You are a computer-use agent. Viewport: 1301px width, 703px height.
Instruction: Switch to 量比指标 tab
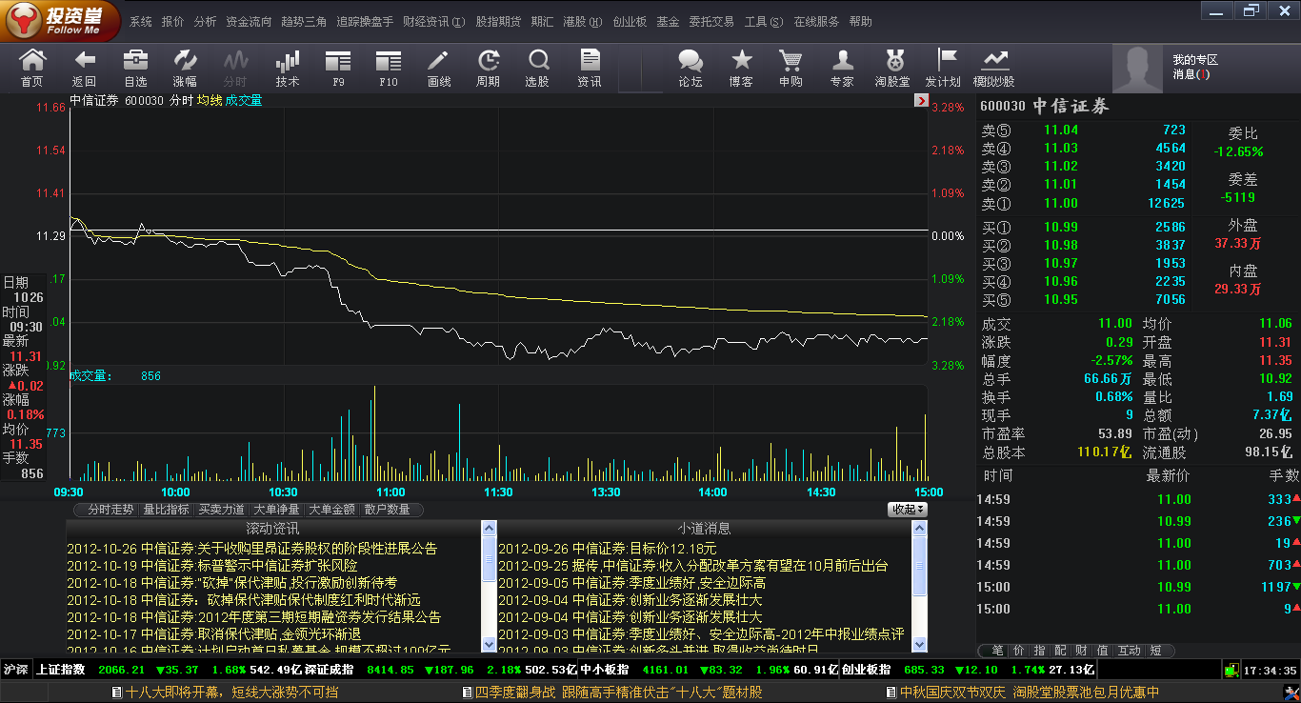click(x=166, y=510)
